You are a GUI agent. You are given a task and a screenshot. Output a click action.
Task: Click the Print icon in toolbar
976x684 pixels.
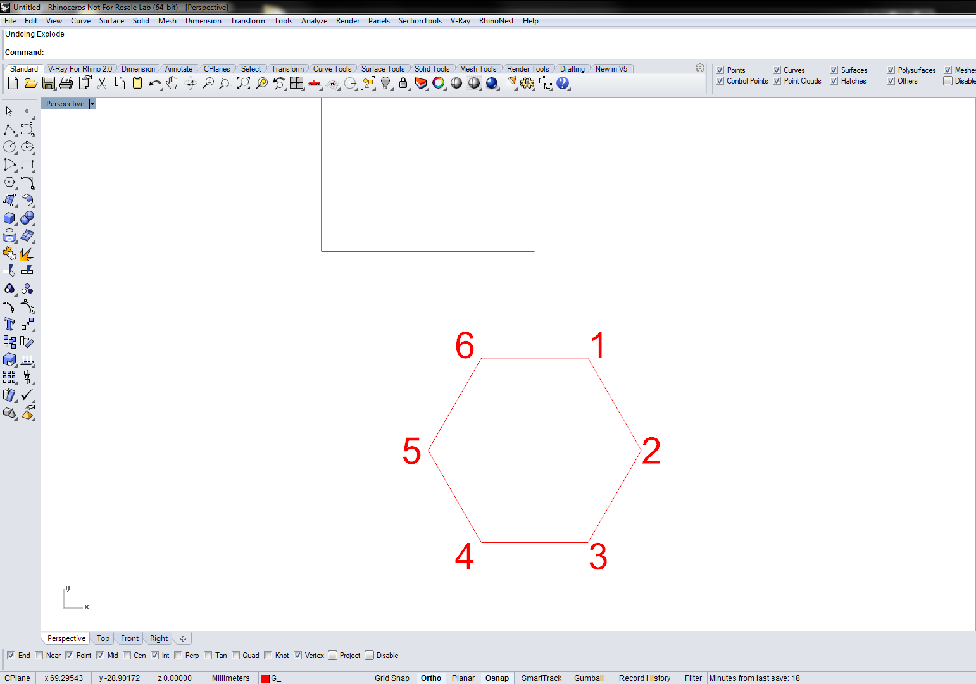click(x=66, y=83)
